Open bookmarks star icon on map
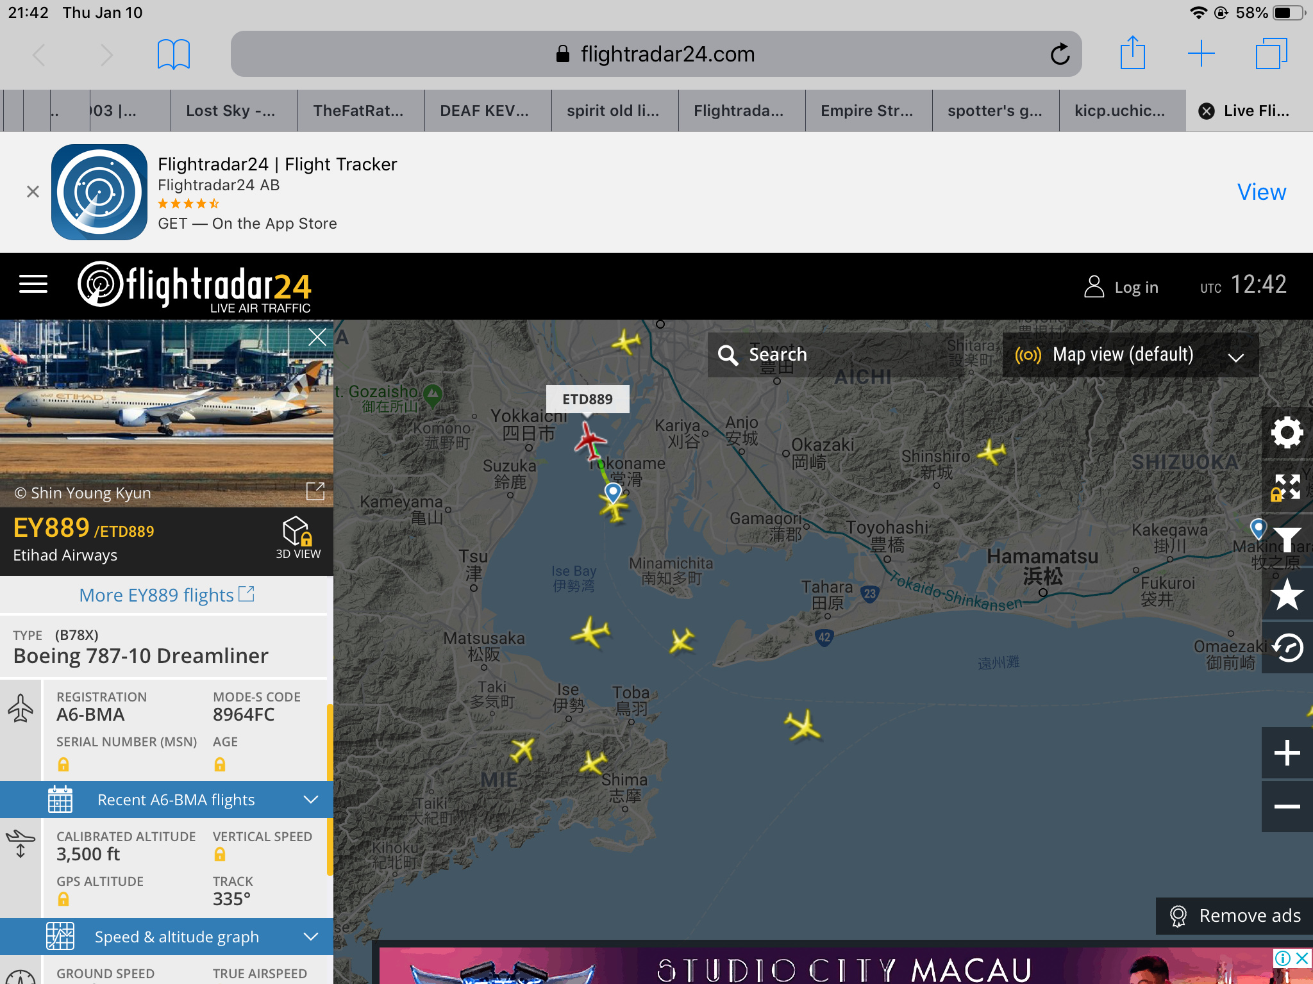Image resolution: width=1313 pixels, height=984 pixels. [x=1287, y=594]
